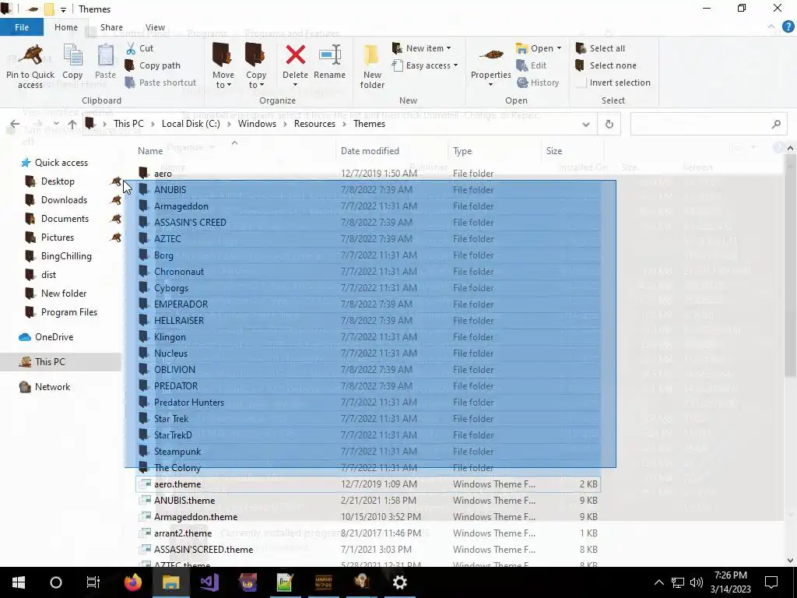Click the Copy path icon
The height and width of the screenshot is (598, 797).
pos(130,65)
